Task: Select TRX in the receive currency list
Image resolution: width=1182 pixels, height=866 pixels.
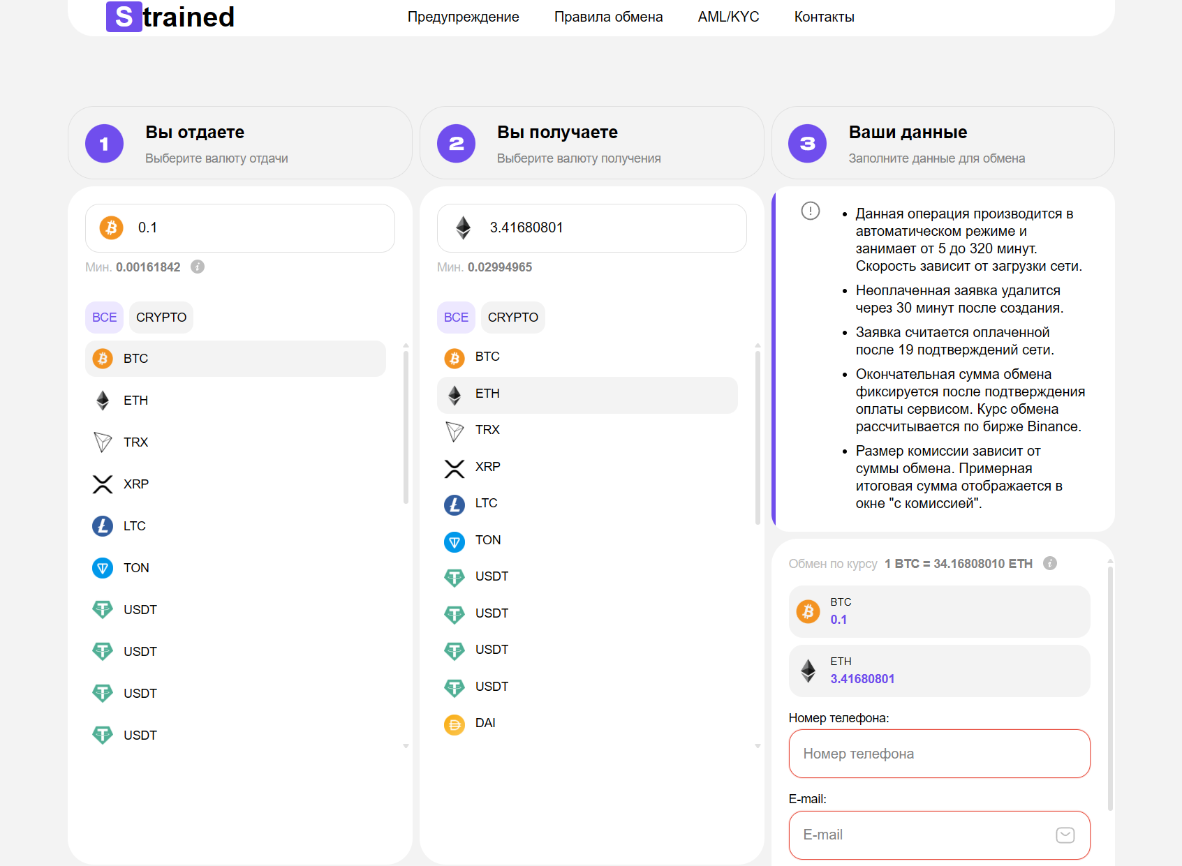Action: point(487,430)
